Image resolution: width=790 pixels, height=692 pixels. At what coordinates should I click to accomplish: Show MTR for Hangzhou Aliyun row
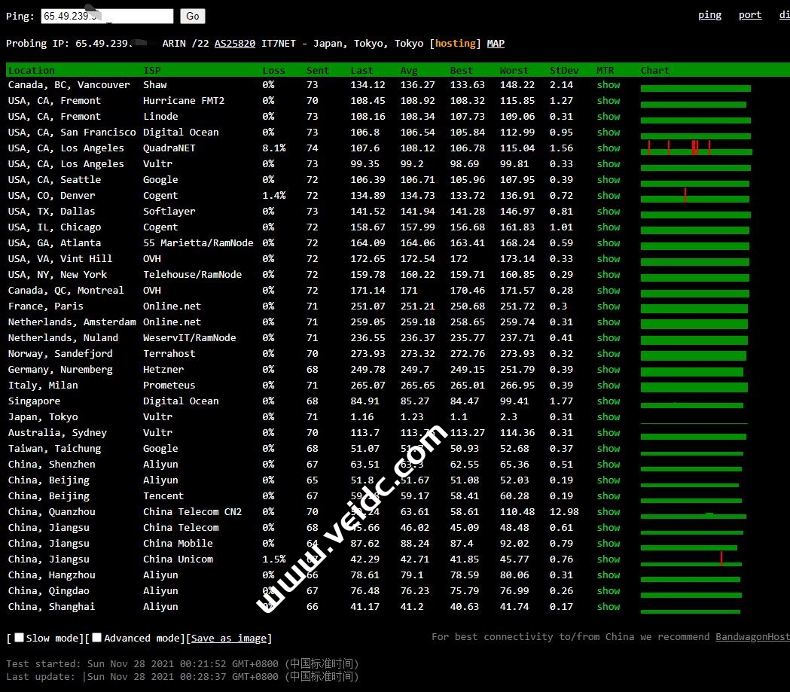(608, 575)
